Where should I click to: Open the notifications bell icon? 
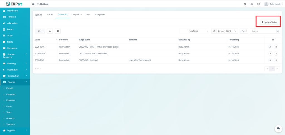(252, 4)
